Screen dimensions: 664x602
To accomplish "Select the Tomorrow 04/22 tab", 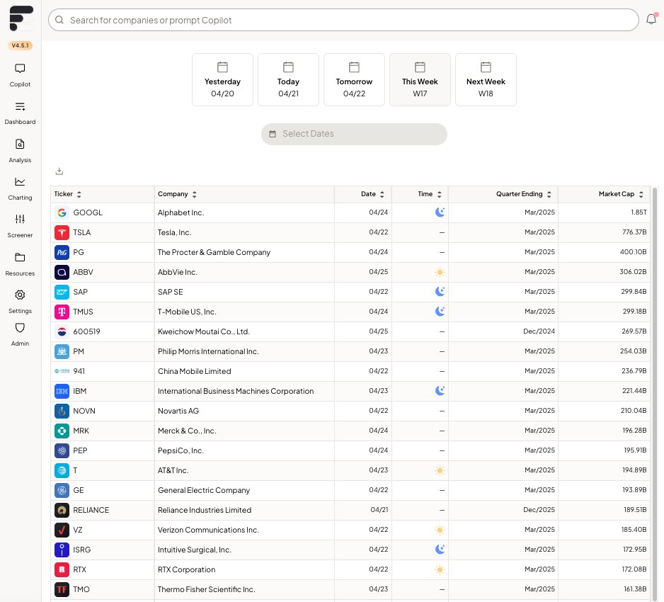I will tap(354, 79).
